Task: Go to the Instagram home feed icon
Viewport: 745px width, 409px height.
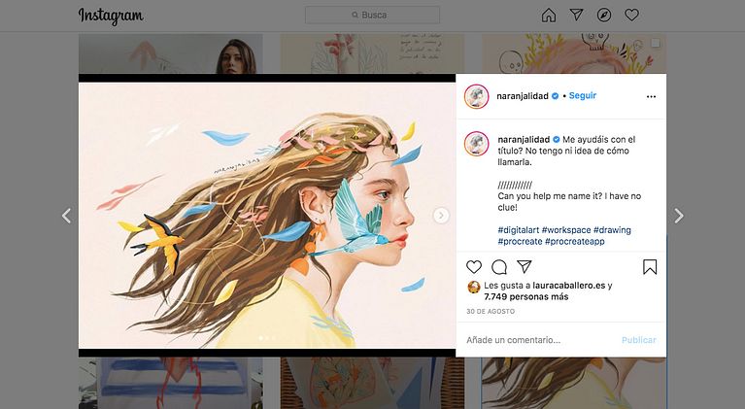Action: pyautogui.click(x=548, y=16)
